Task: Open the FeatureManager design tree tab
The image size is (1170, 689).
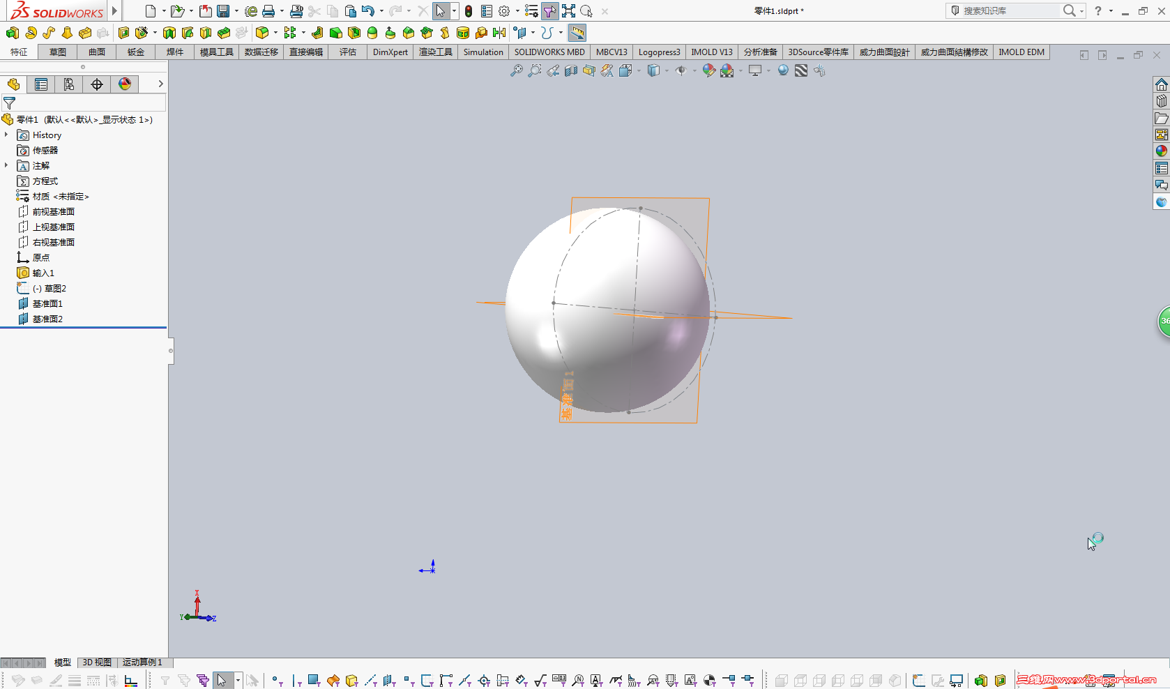Action: (x=13, y=84)
